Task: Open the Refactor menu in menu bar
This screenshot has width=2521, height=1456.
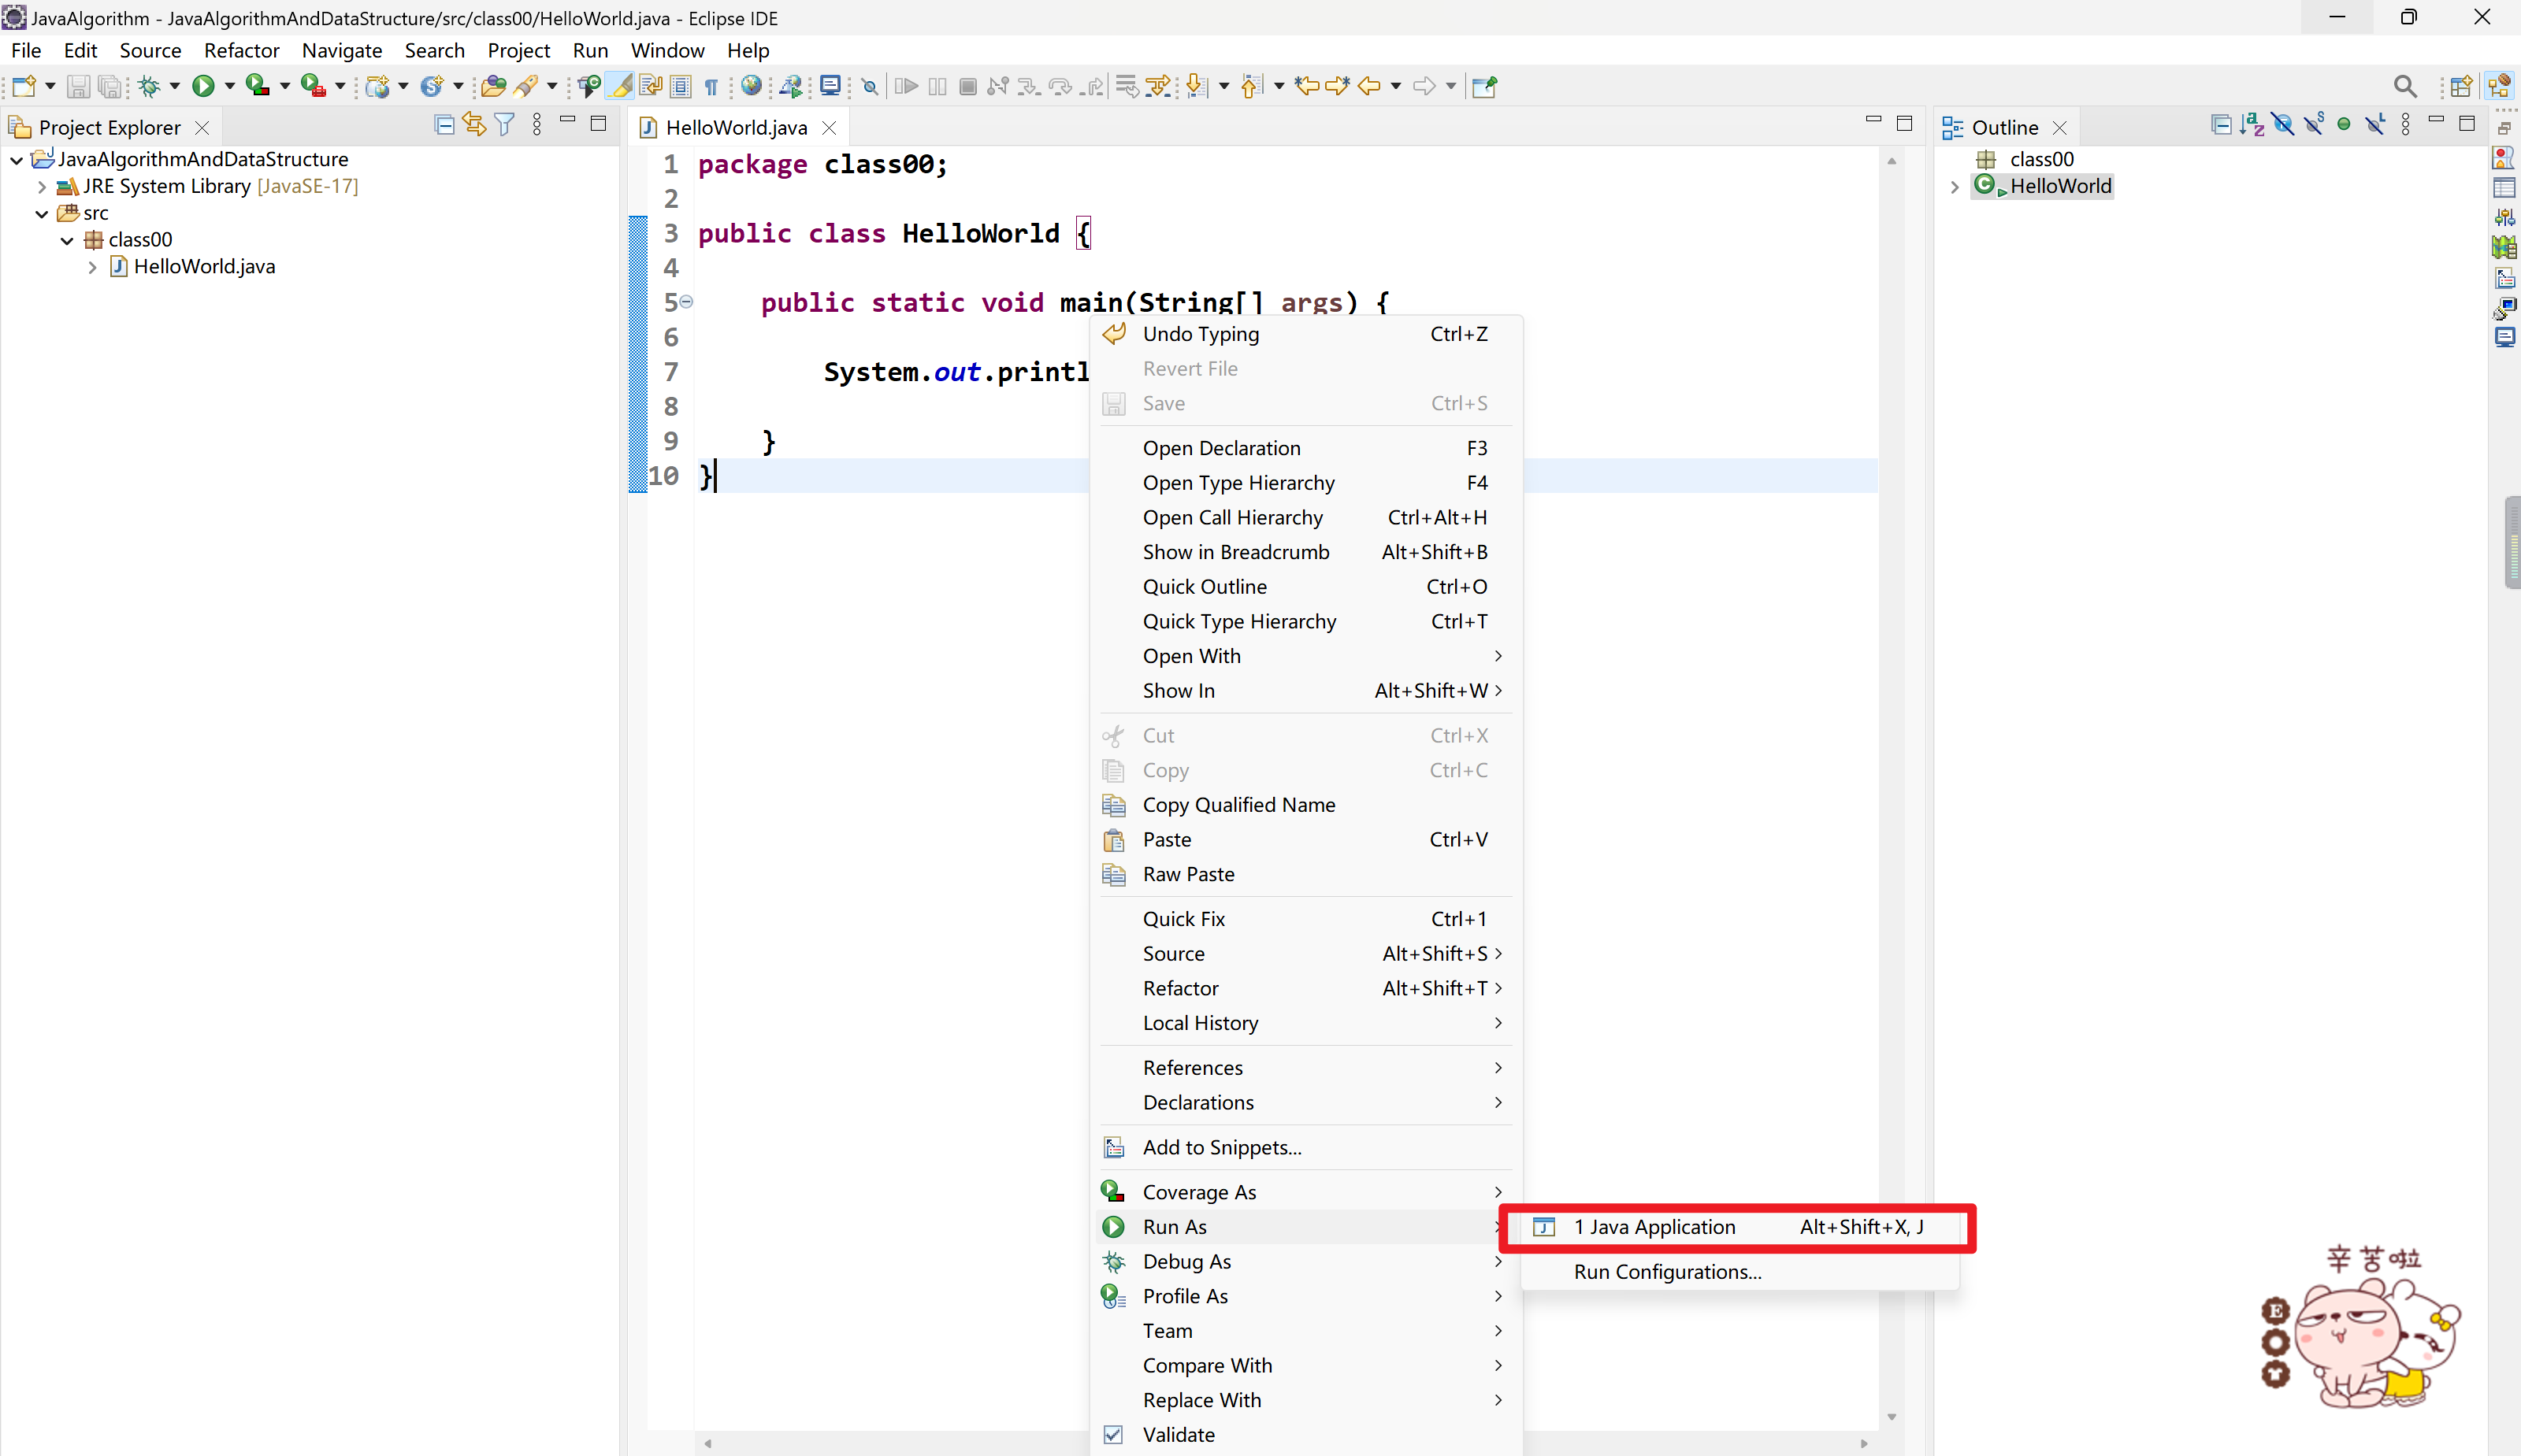Action: 241,50
